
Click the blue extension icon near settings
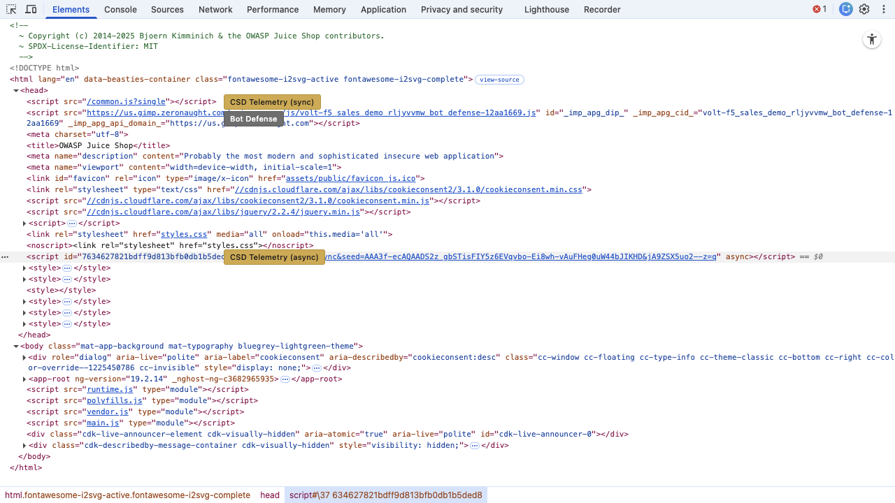845,9
